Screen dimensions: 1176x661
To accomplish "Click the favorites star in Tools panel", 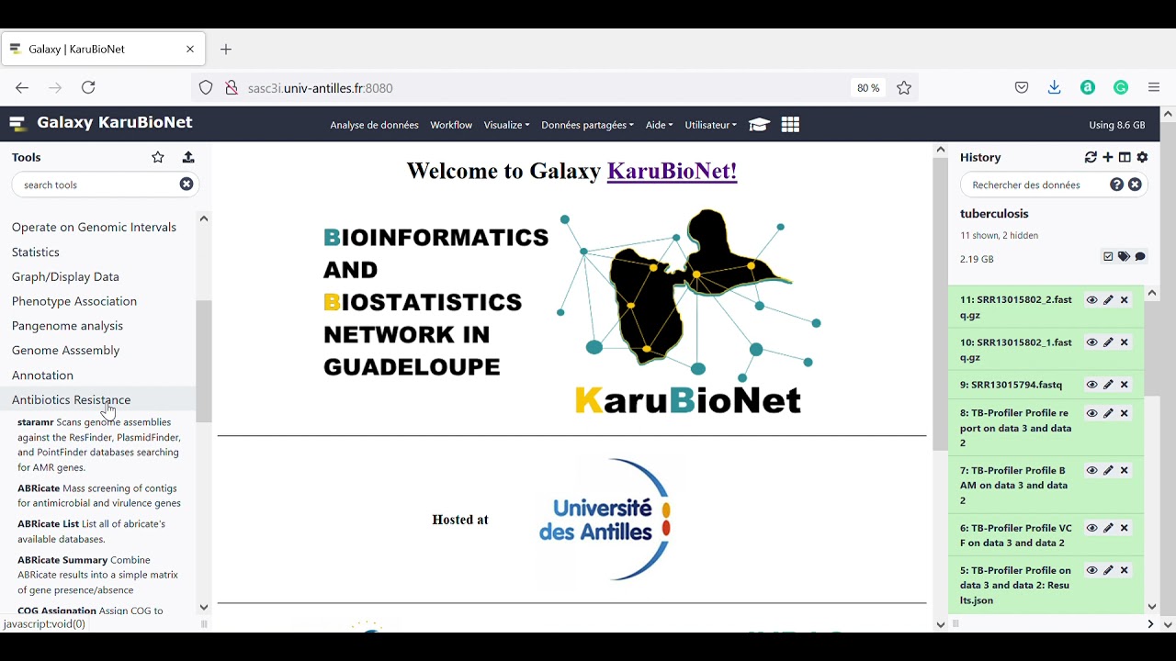I will point(158,157).
